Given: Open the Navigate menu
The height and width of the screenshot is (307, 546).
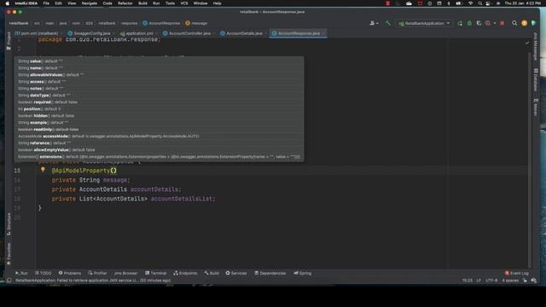Looking at the screenshot, I should point(89,3).
